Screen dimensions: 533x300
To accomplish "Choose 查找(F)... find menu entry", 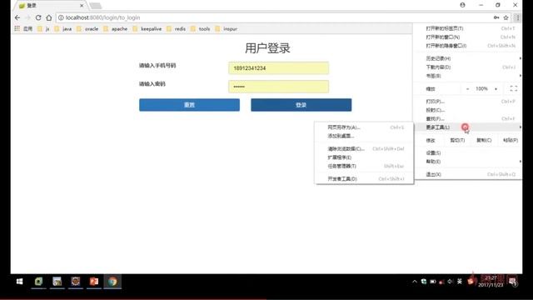I will coord(468,118).
